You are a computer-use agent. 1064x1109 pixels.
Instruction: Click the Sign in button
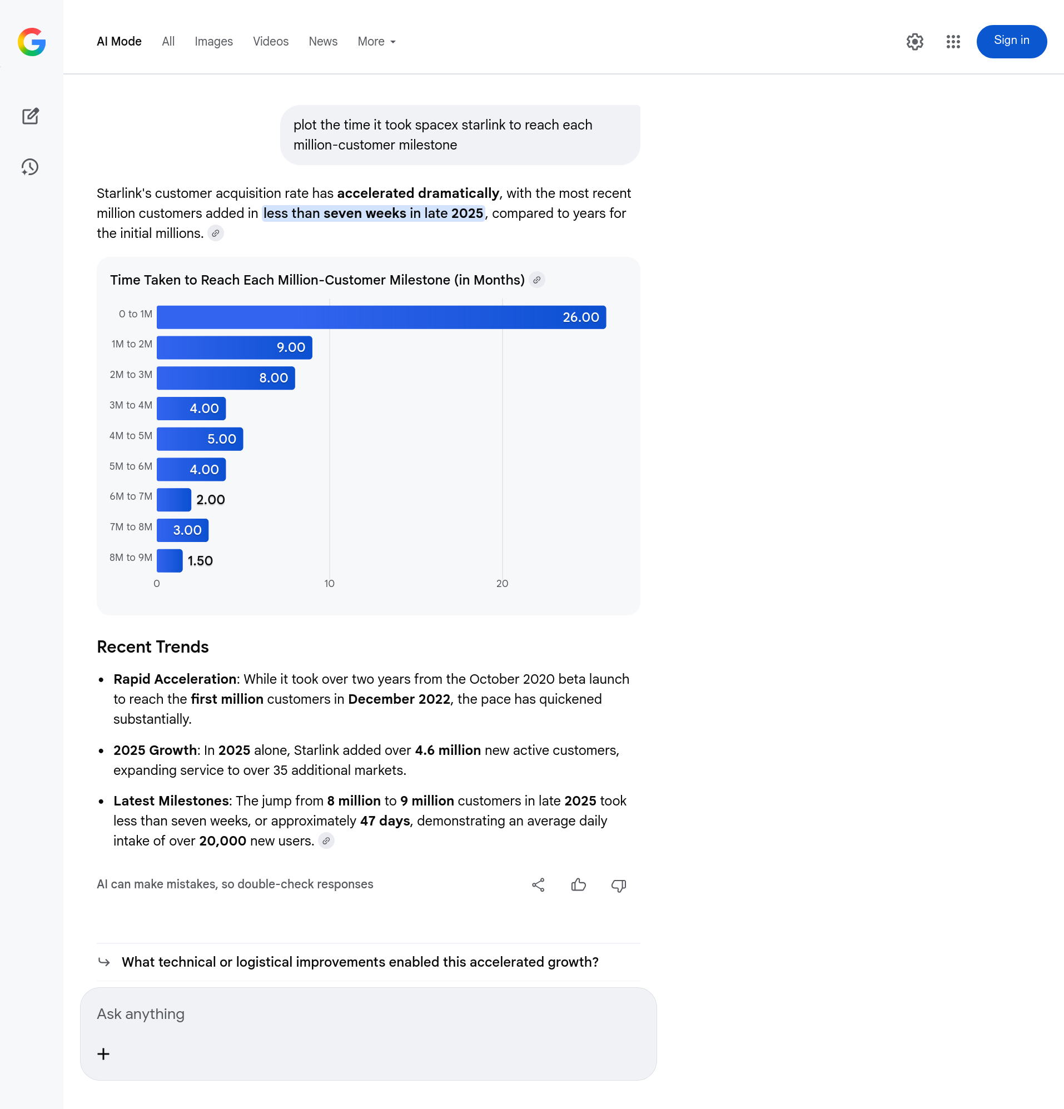1011,41
